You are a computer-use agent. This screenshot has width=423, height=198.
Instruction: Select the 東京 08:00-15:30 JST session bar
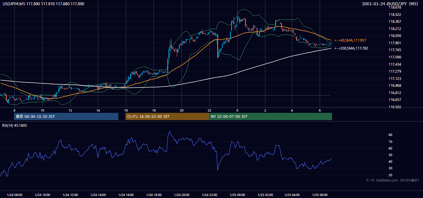coord(66,116)
